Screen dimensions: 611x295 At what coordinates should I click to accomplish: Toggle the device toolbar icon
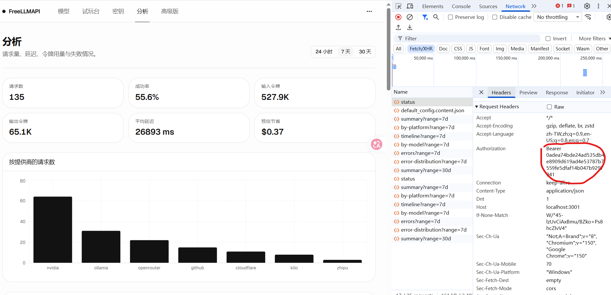point(410,6)
